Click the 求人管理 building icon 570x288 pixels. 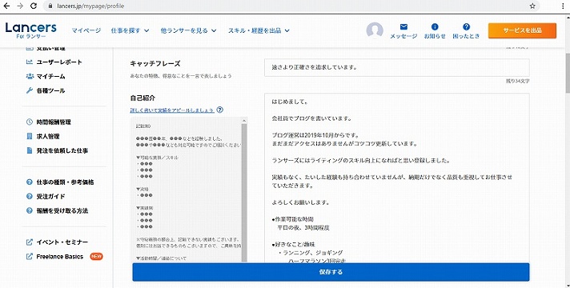pyautogui.click(x=30, y=136)
